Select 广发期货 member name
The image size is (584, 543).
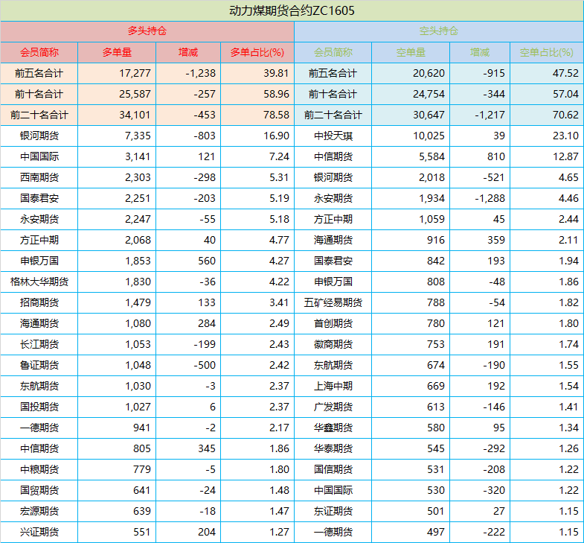[x=333, y=407]
